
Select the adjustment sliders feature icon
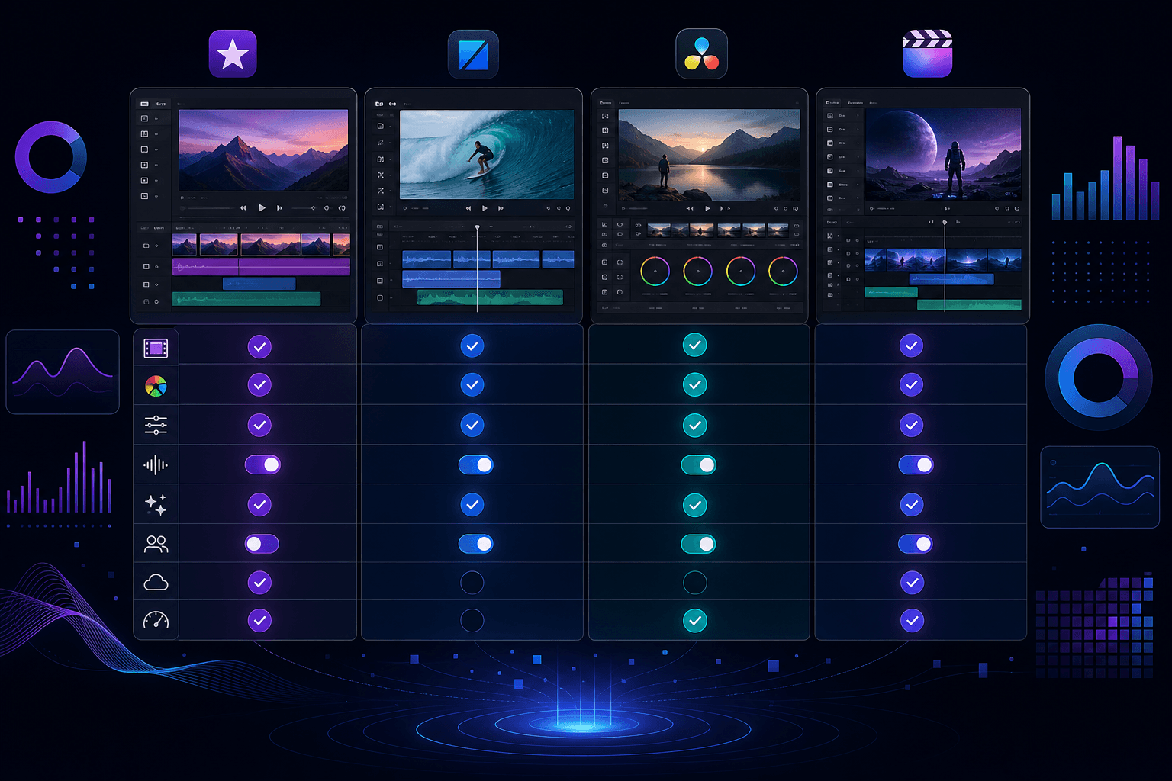pos(156,425)
